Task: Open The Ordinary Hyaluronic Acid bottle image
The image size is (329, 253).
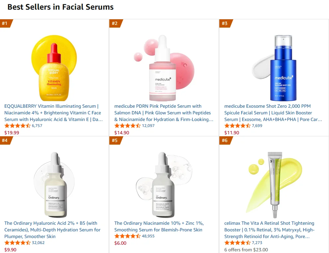Action: 54,185
